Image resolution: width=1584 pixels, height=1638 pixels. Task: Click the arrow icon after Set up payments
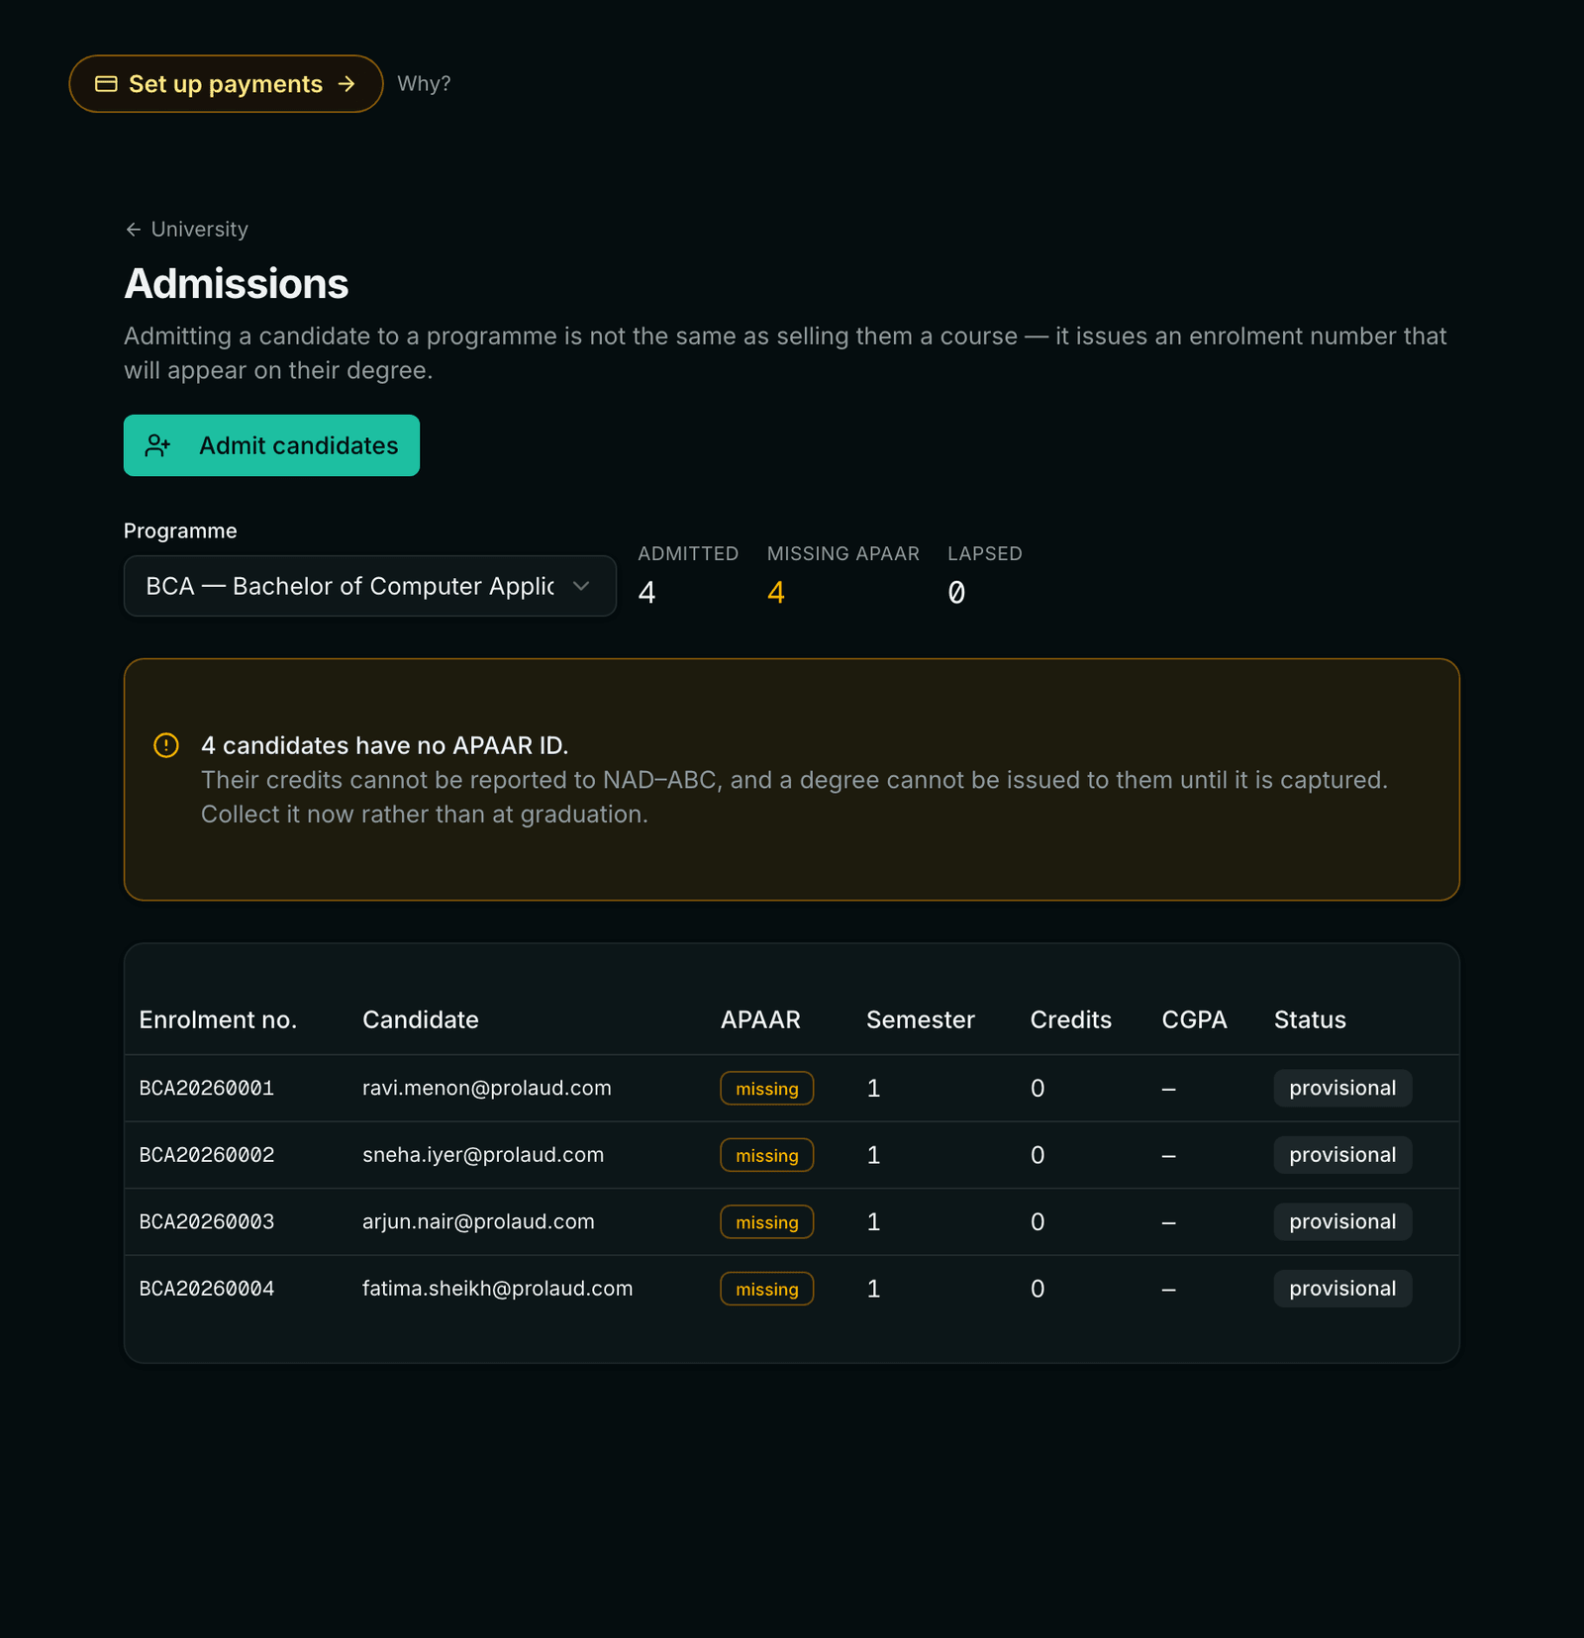click(x=346, y=84)
